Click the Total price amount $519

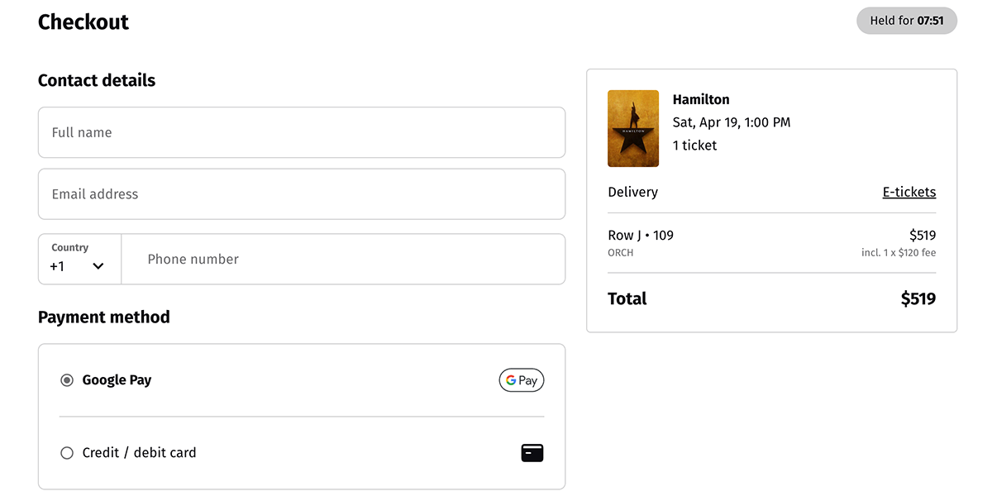tap(918, 298)
